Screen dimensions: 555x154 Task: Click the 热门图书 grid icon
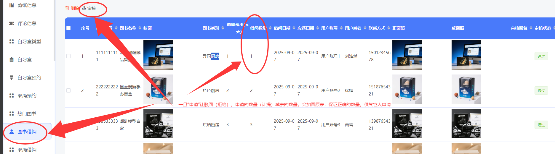(12, 114)
